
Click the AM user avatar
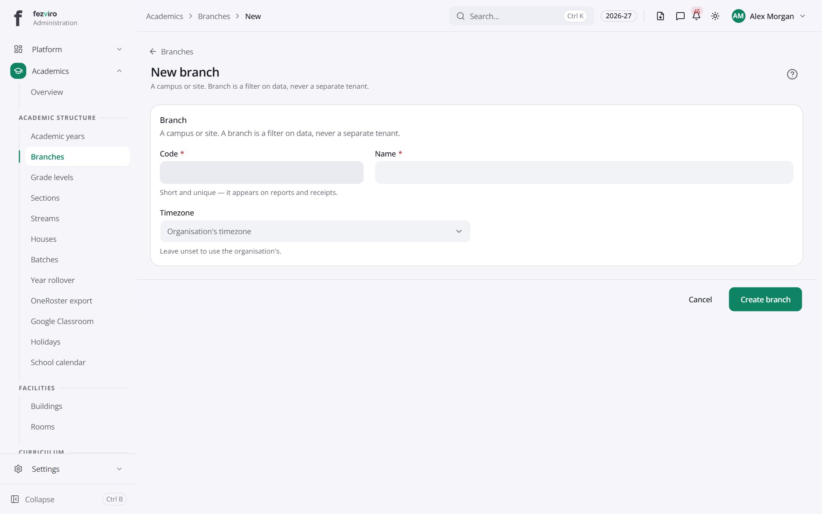tap(738, 16)
